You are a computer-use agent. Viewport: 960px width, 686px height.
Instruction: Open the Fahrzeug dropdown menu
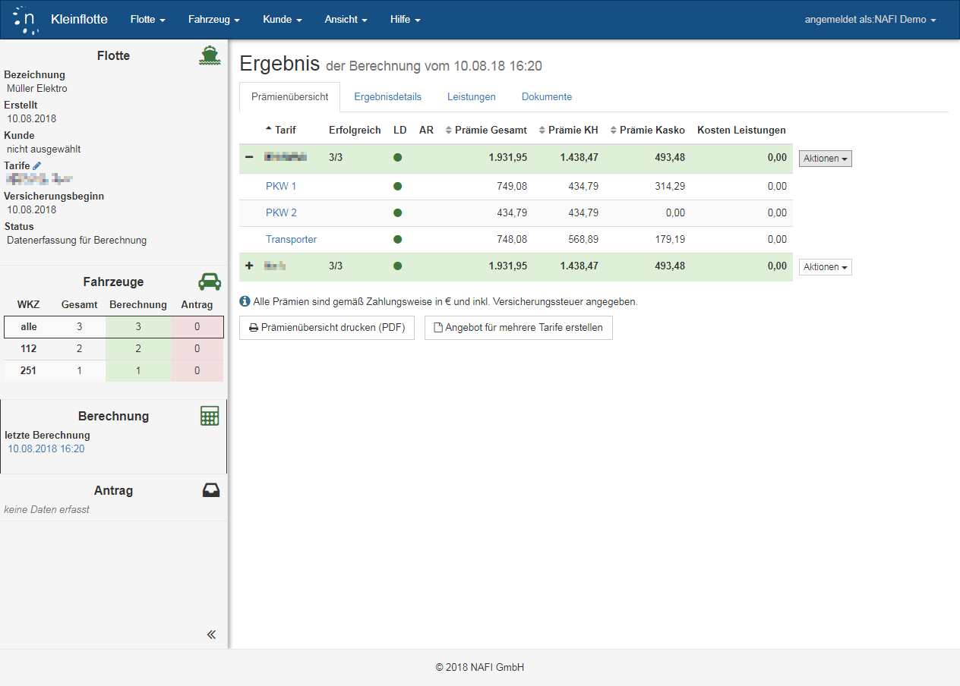214,20
